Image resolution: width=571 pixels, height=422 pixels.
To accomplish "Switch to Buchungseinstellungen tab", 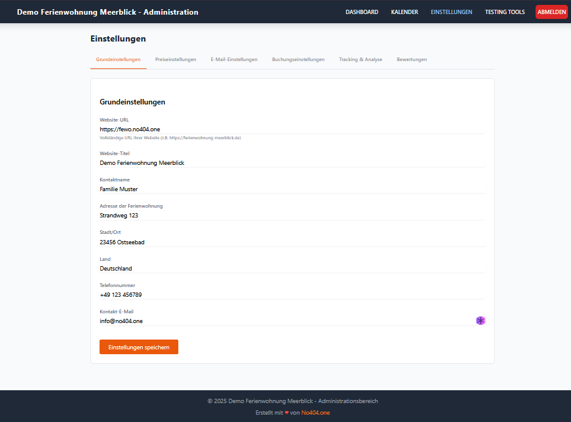I will tap(298, 59).
